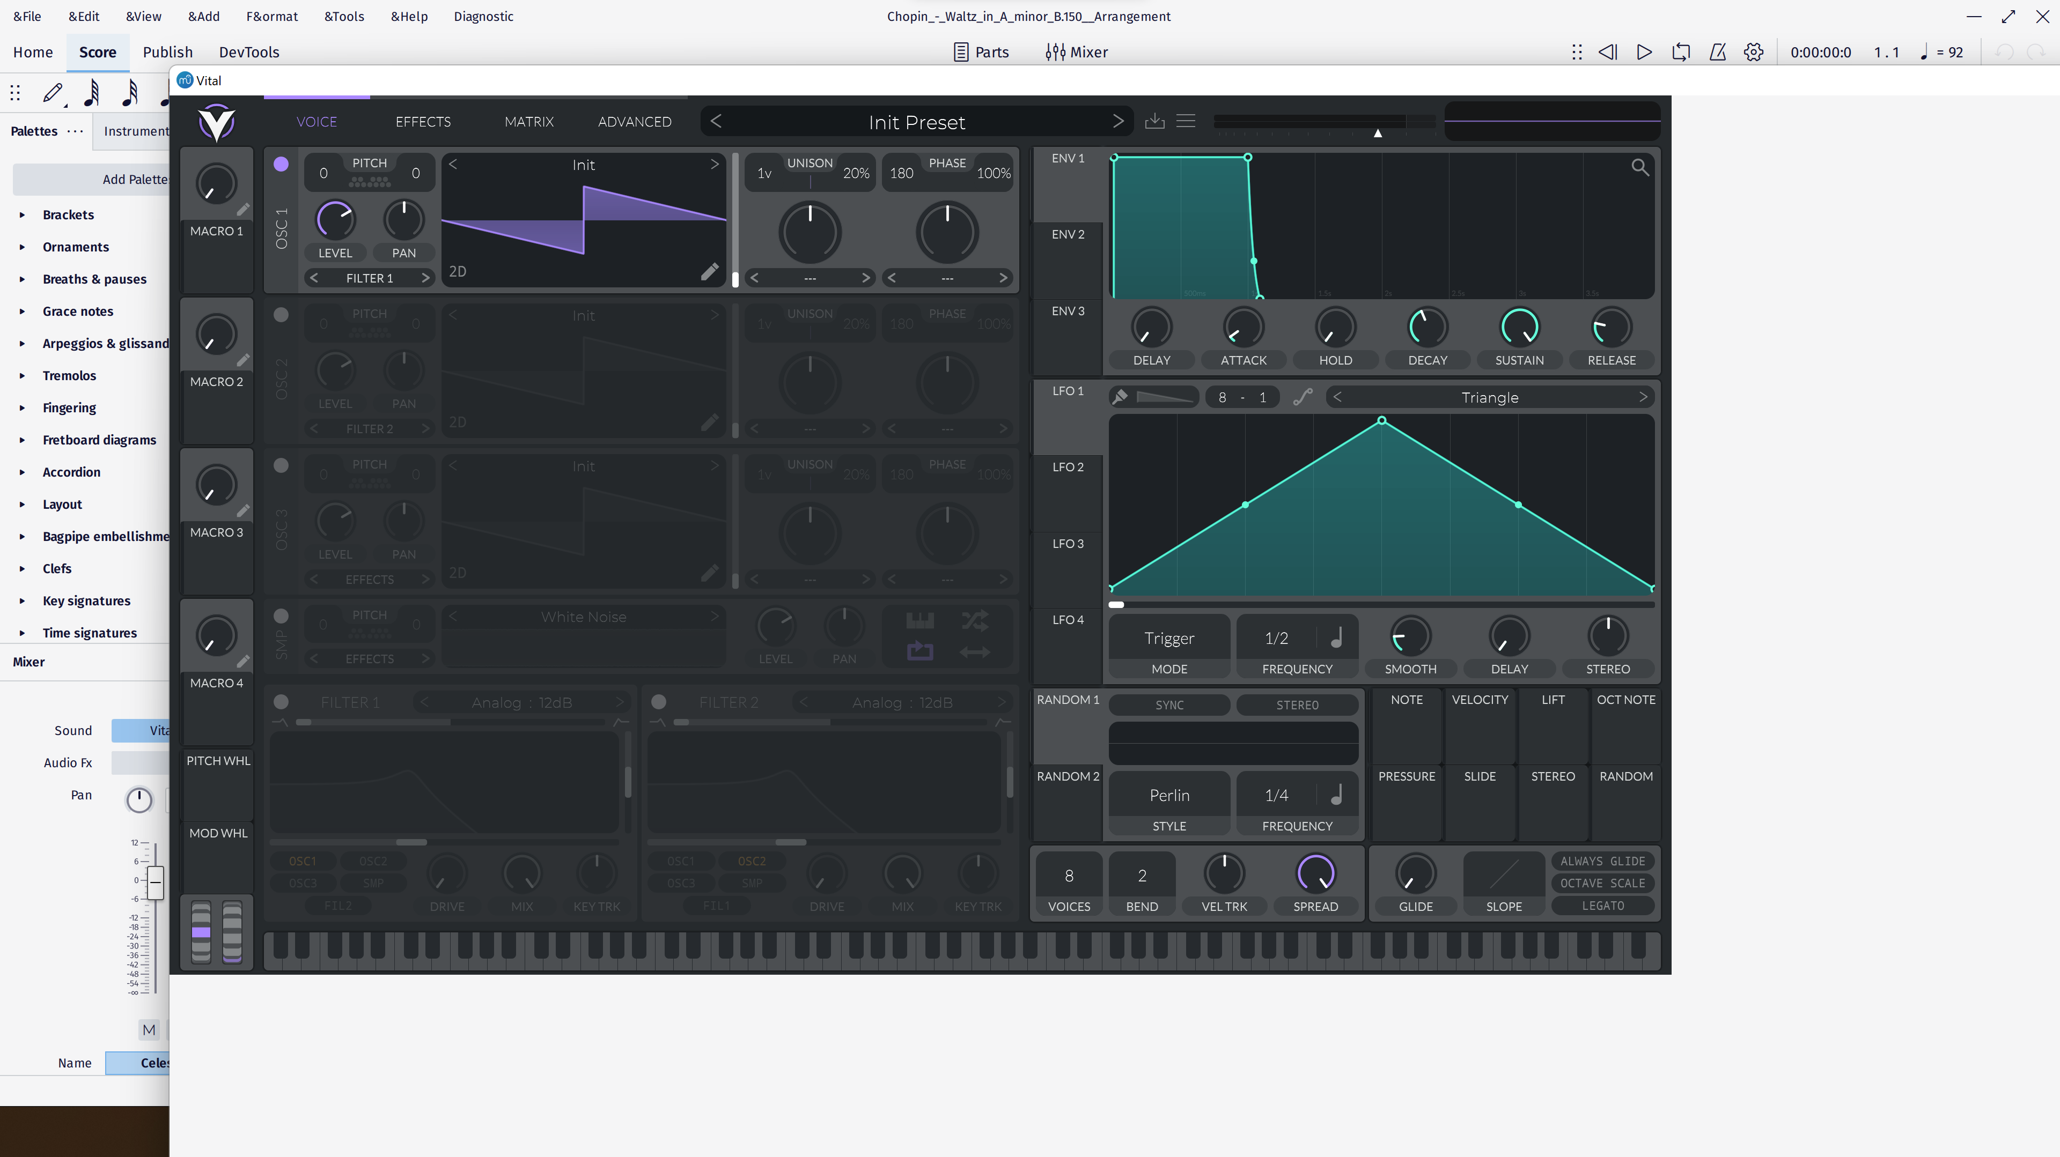Open the next wavetable for OSC 1

[x=714, y=164]
